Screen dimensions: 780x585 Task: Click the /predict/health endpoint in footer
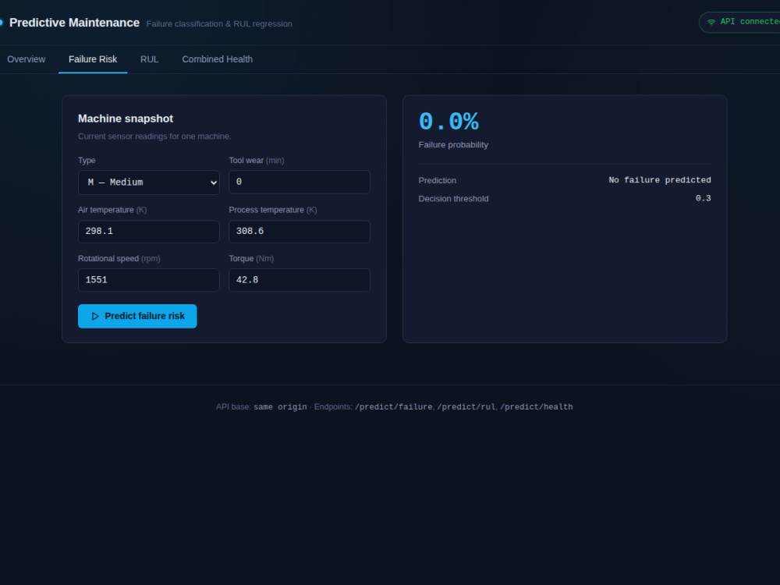537,407
